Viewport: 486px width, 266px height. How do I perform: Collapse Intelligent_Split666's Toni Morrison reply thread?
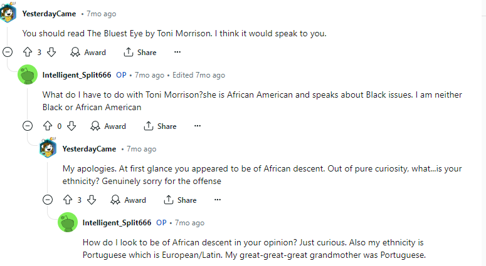[28, 126]
